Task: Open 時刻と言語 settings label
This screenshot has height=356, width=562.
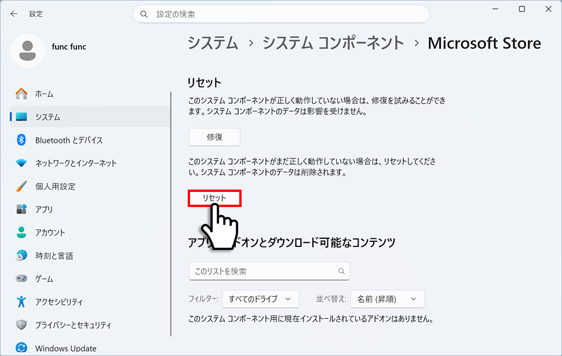Action: coord(54,256)
